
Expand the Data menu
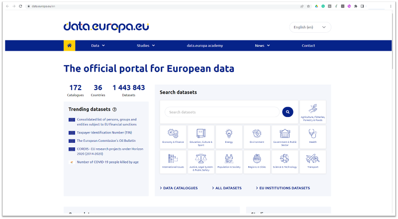[x=98, y=45]
